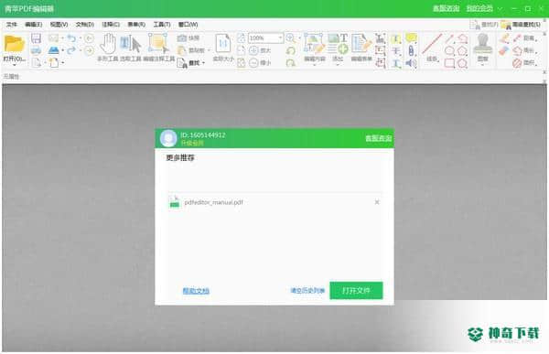Open the Edit(E) menu
The height and width of the screenshot is (354, 549).
[x=34, y=25]
